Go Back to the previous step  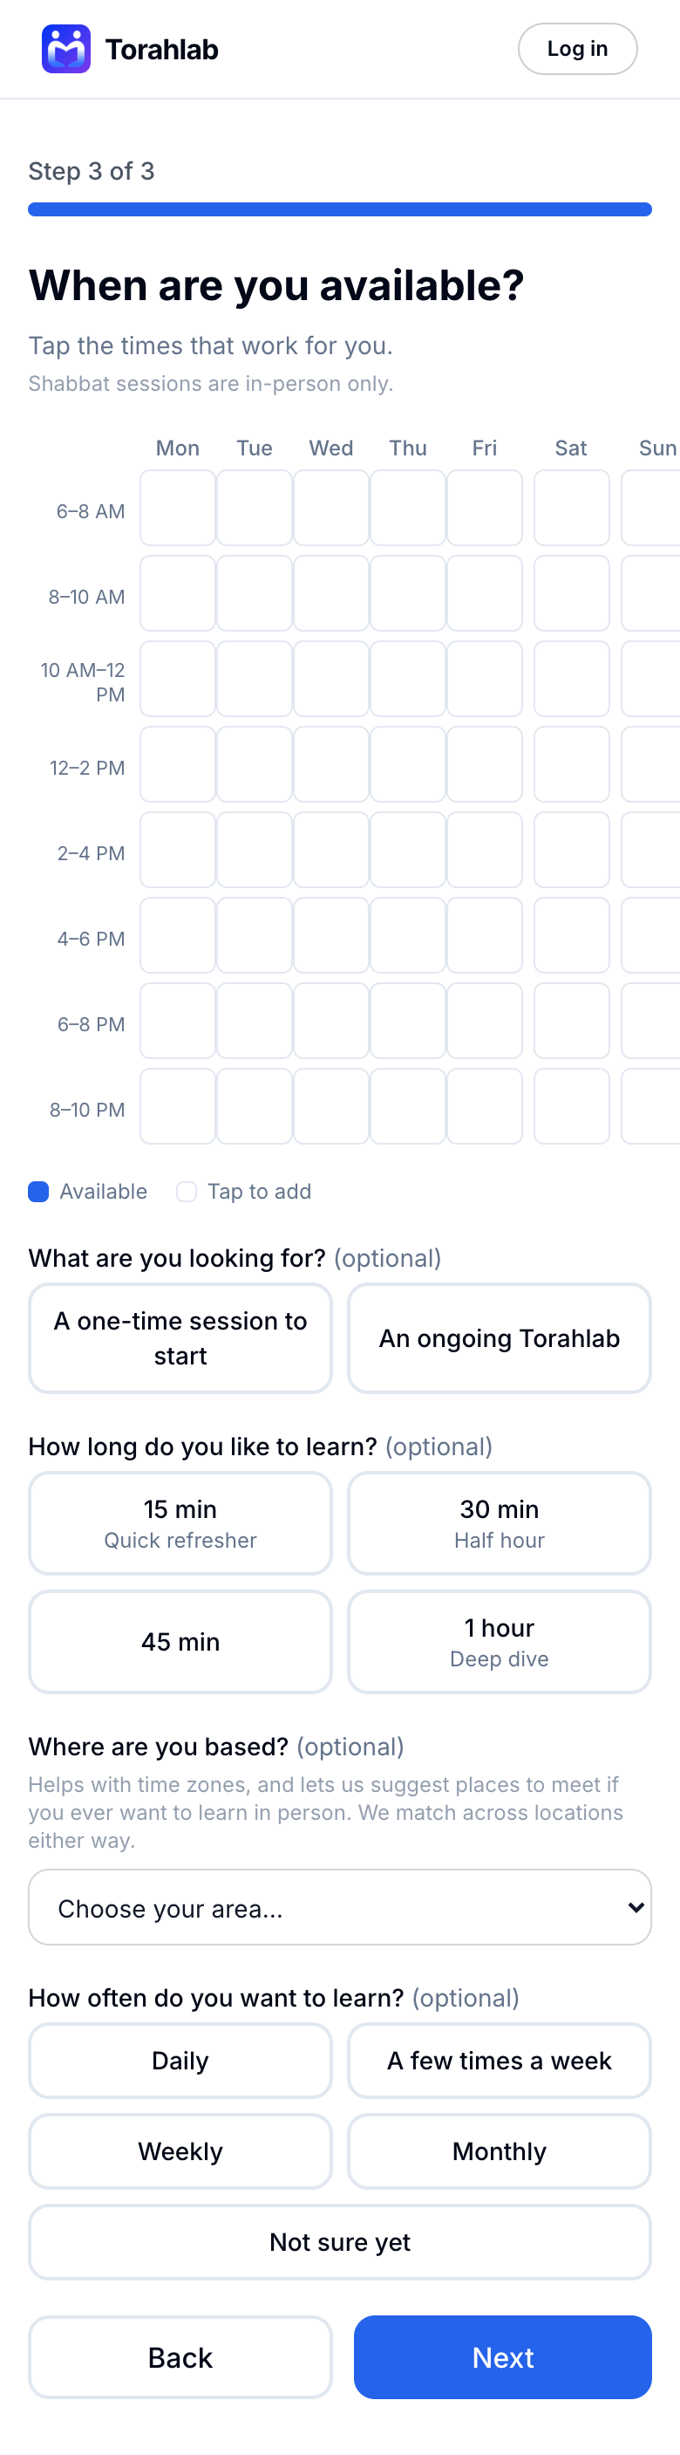[x=180, y=2356]
